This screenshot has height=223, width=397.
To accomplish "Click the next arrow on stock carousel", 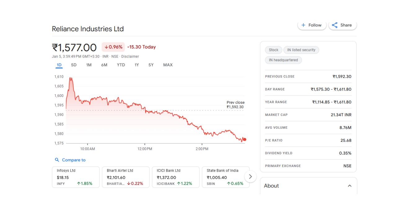I will [x=250, y=177].
